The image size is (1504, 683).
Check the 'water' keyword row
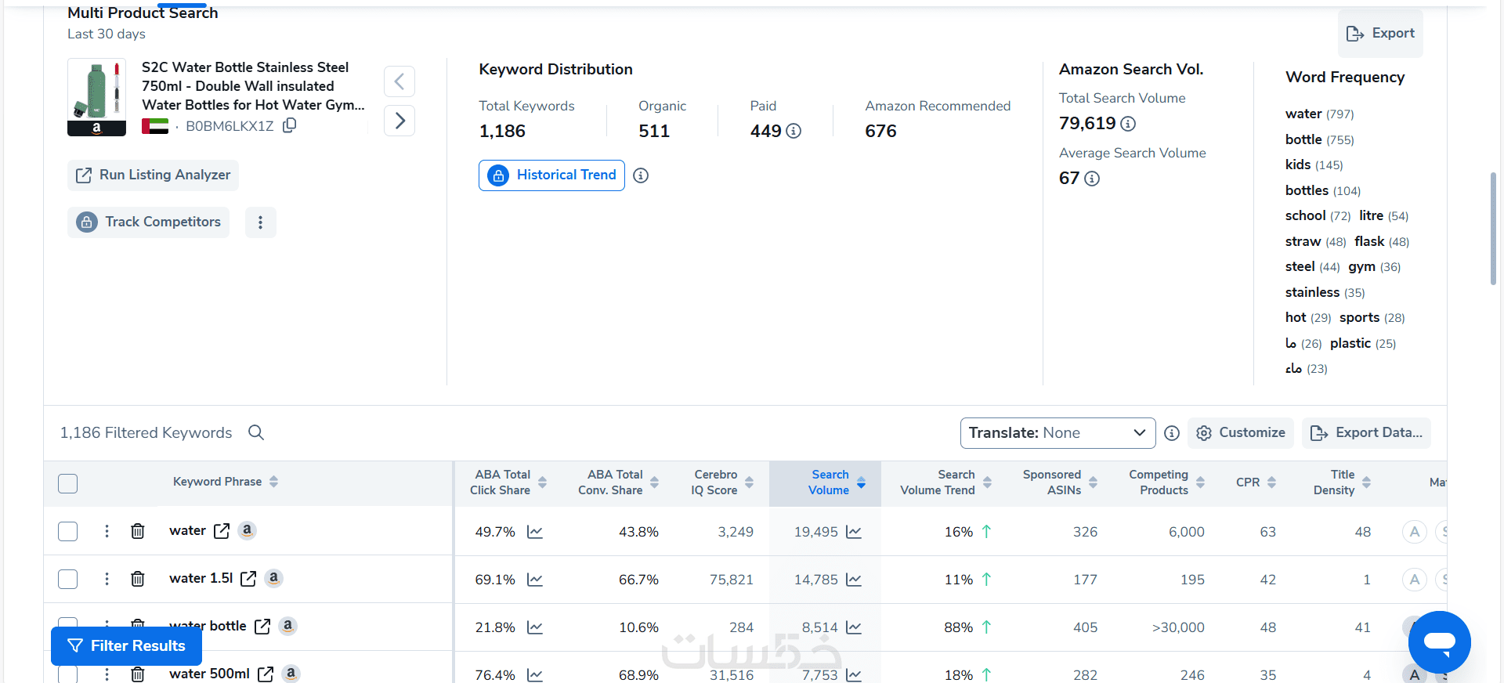click(x=68, y=531)
